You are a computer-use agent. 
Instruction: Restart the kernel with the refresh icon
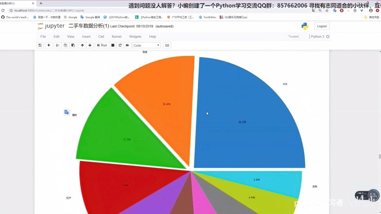[119, 45]
